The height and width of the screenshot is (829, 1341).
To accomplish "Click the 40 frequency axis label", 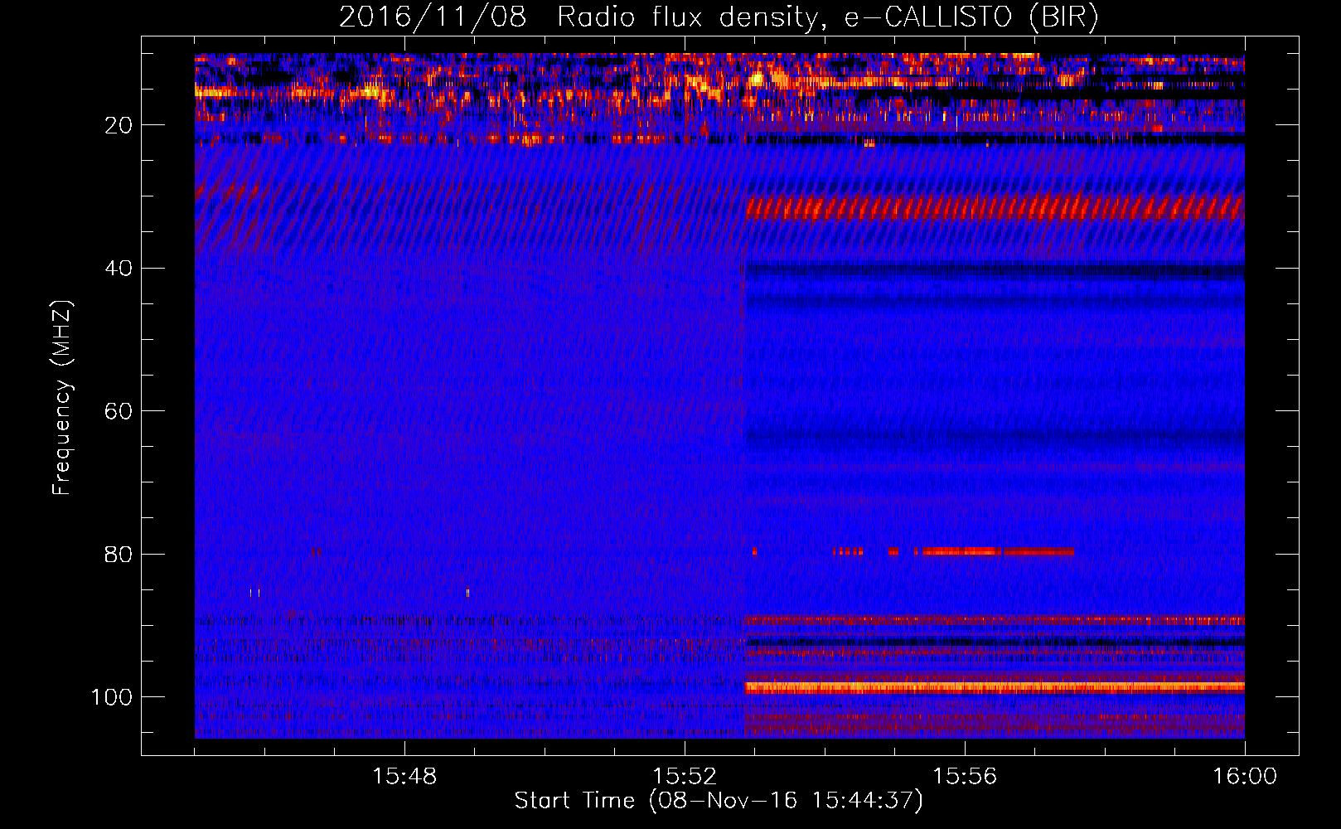I will click(x=119, y=268).
